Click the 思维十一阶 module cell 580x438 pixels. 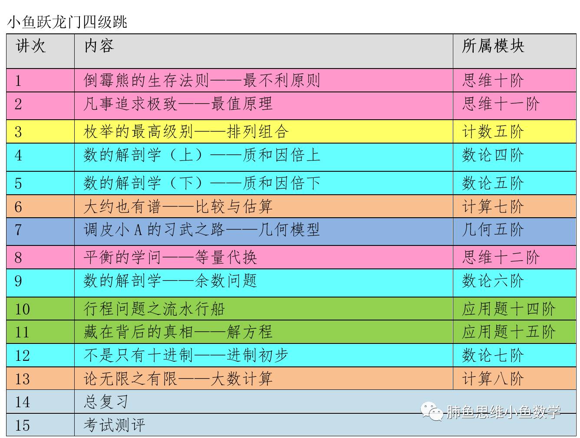(514, 105)
